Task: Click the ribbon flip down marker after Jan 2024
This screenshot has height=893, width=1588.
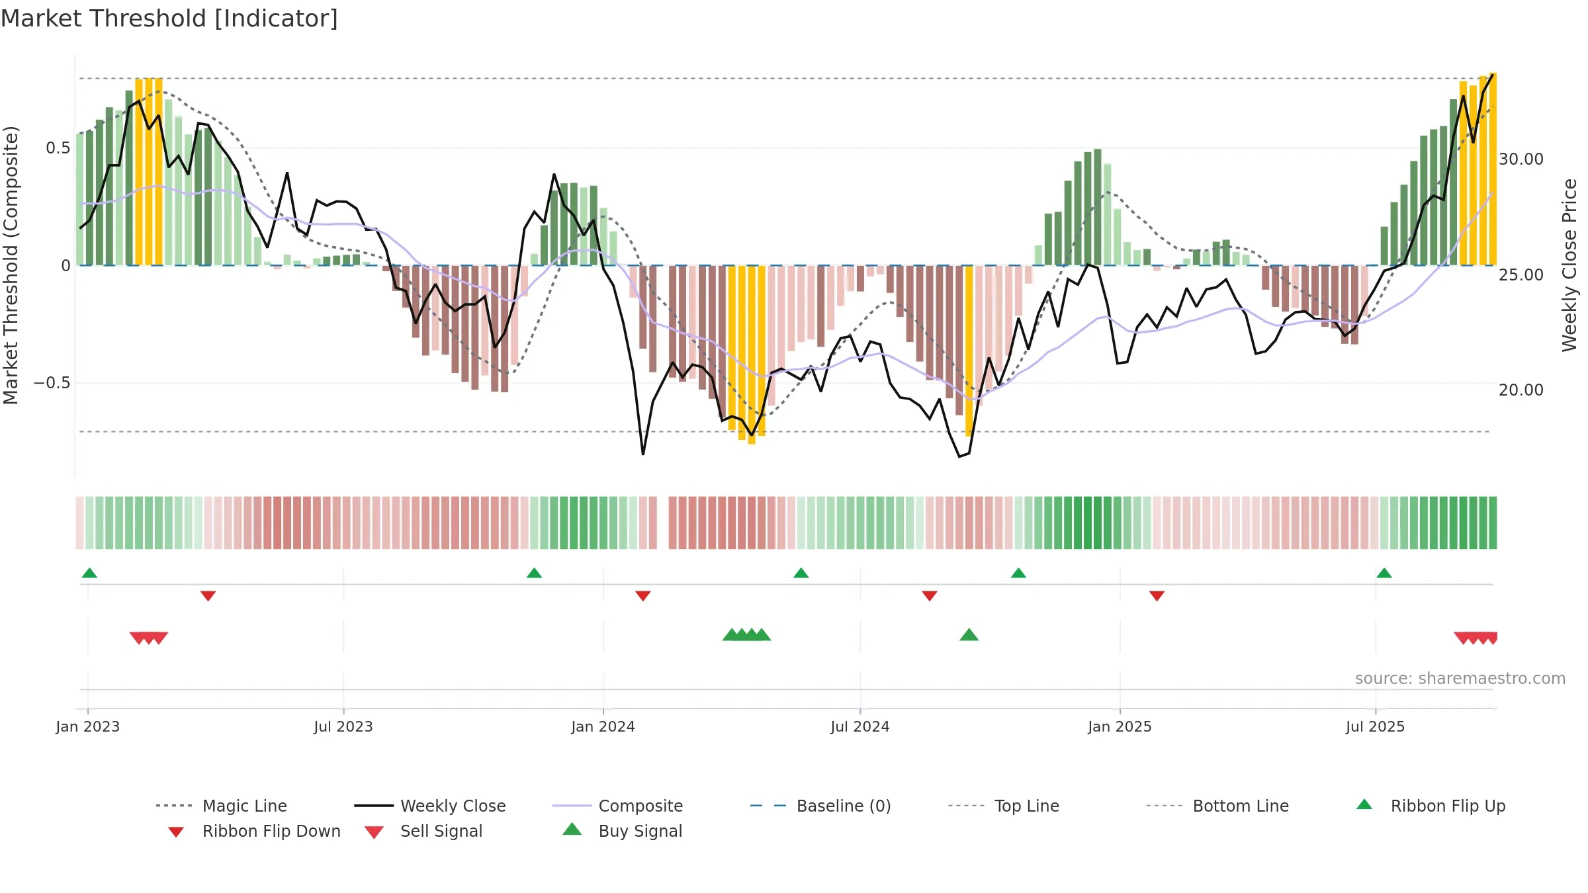Action: [x=642, y=596]
